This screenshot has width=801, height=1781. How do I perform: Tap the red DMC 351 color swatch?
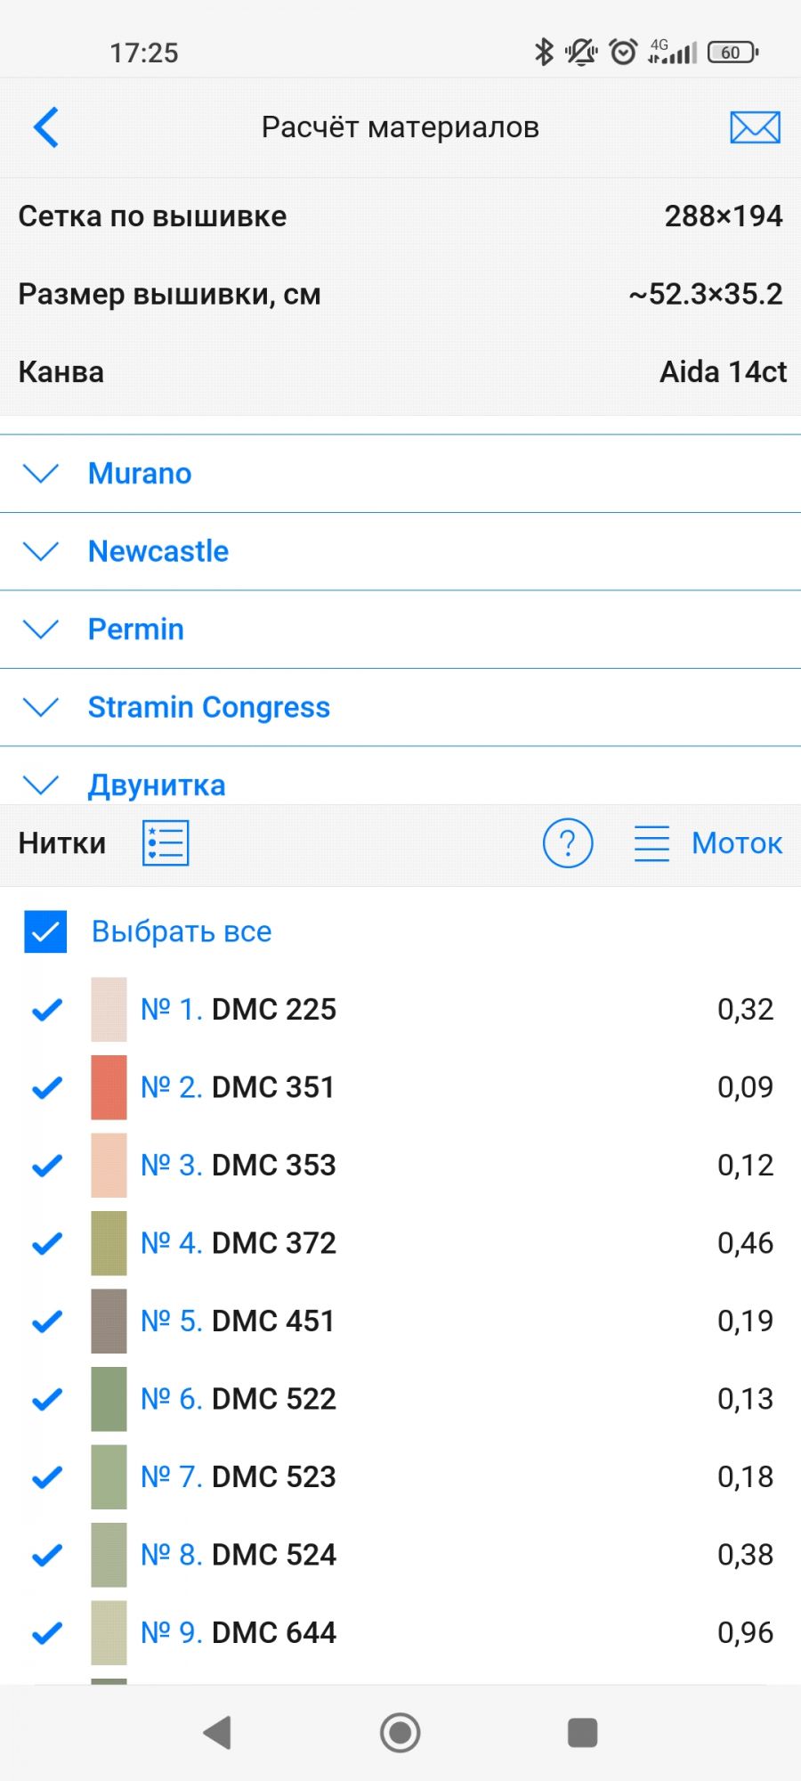pyautogui.click(x=109, y=1087)
